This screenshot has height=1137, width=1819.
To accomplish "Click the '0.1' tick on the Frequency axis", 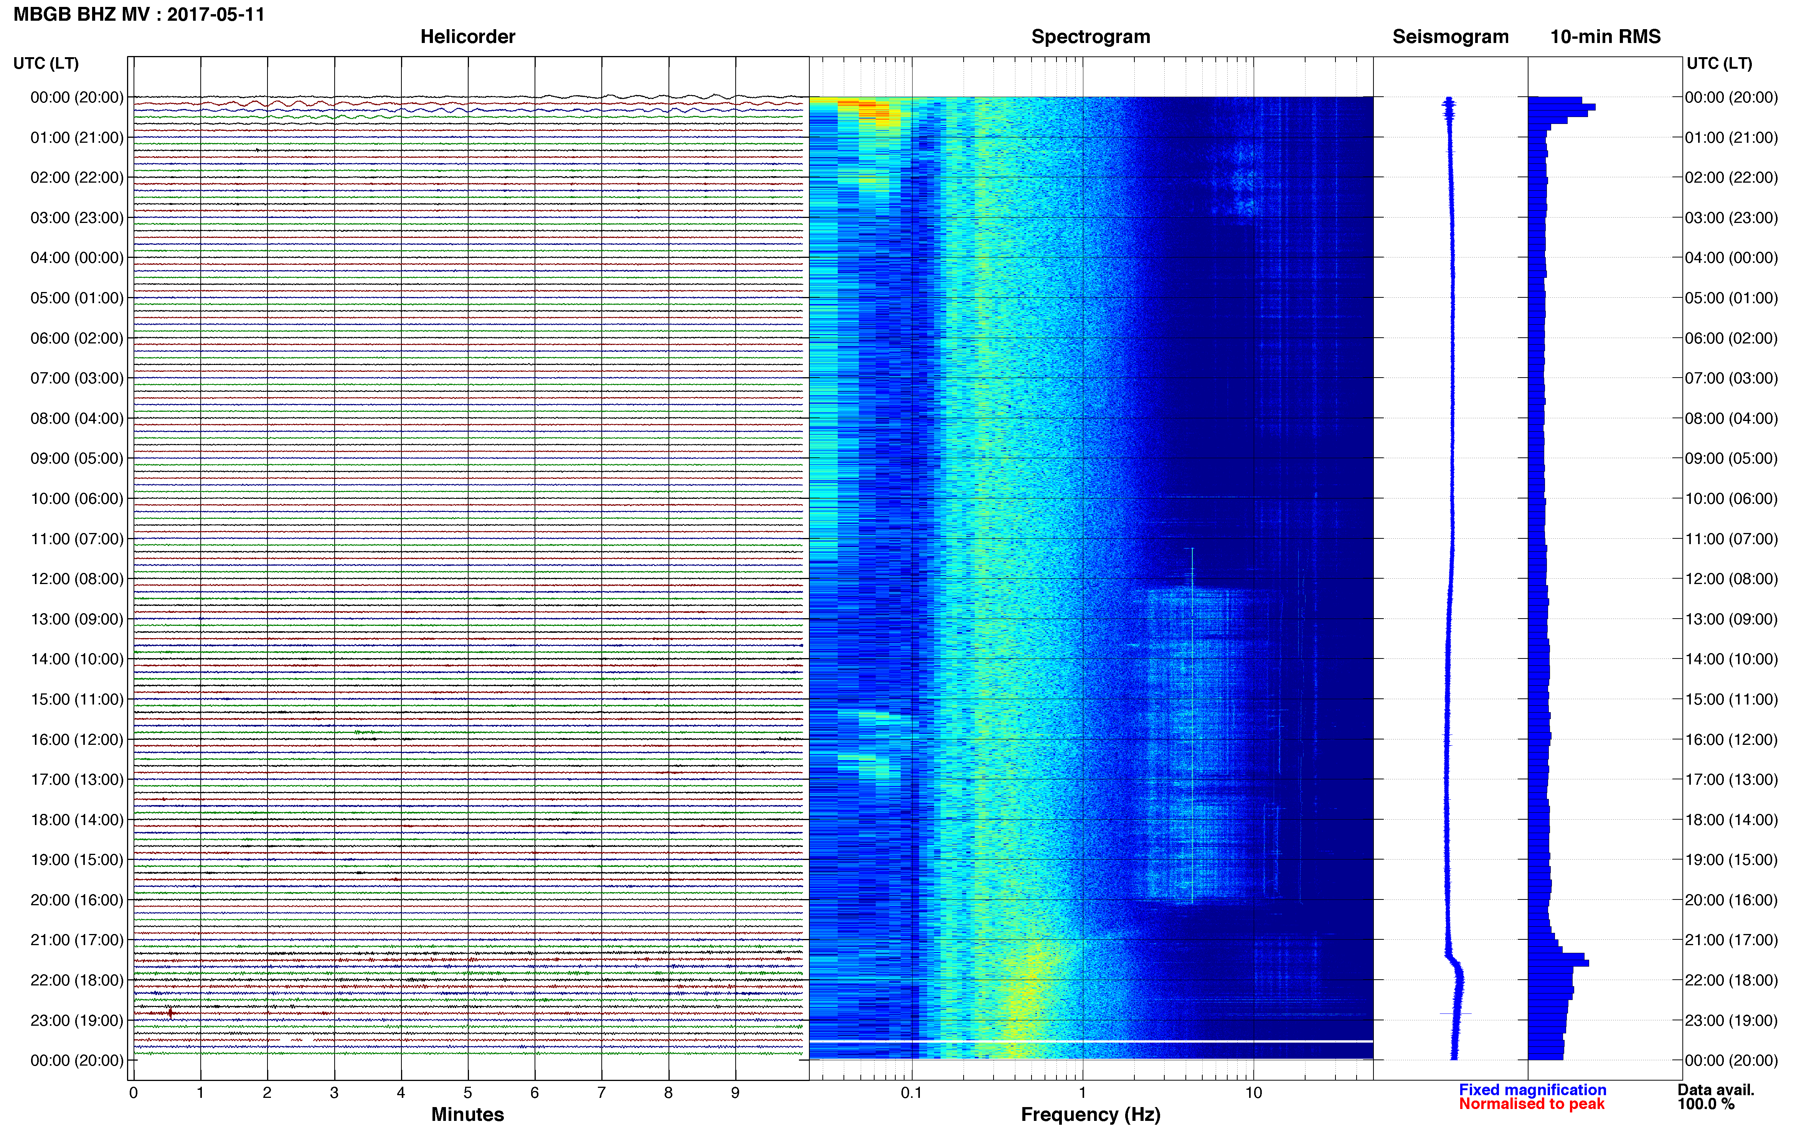I will (x=911, y=1093).
